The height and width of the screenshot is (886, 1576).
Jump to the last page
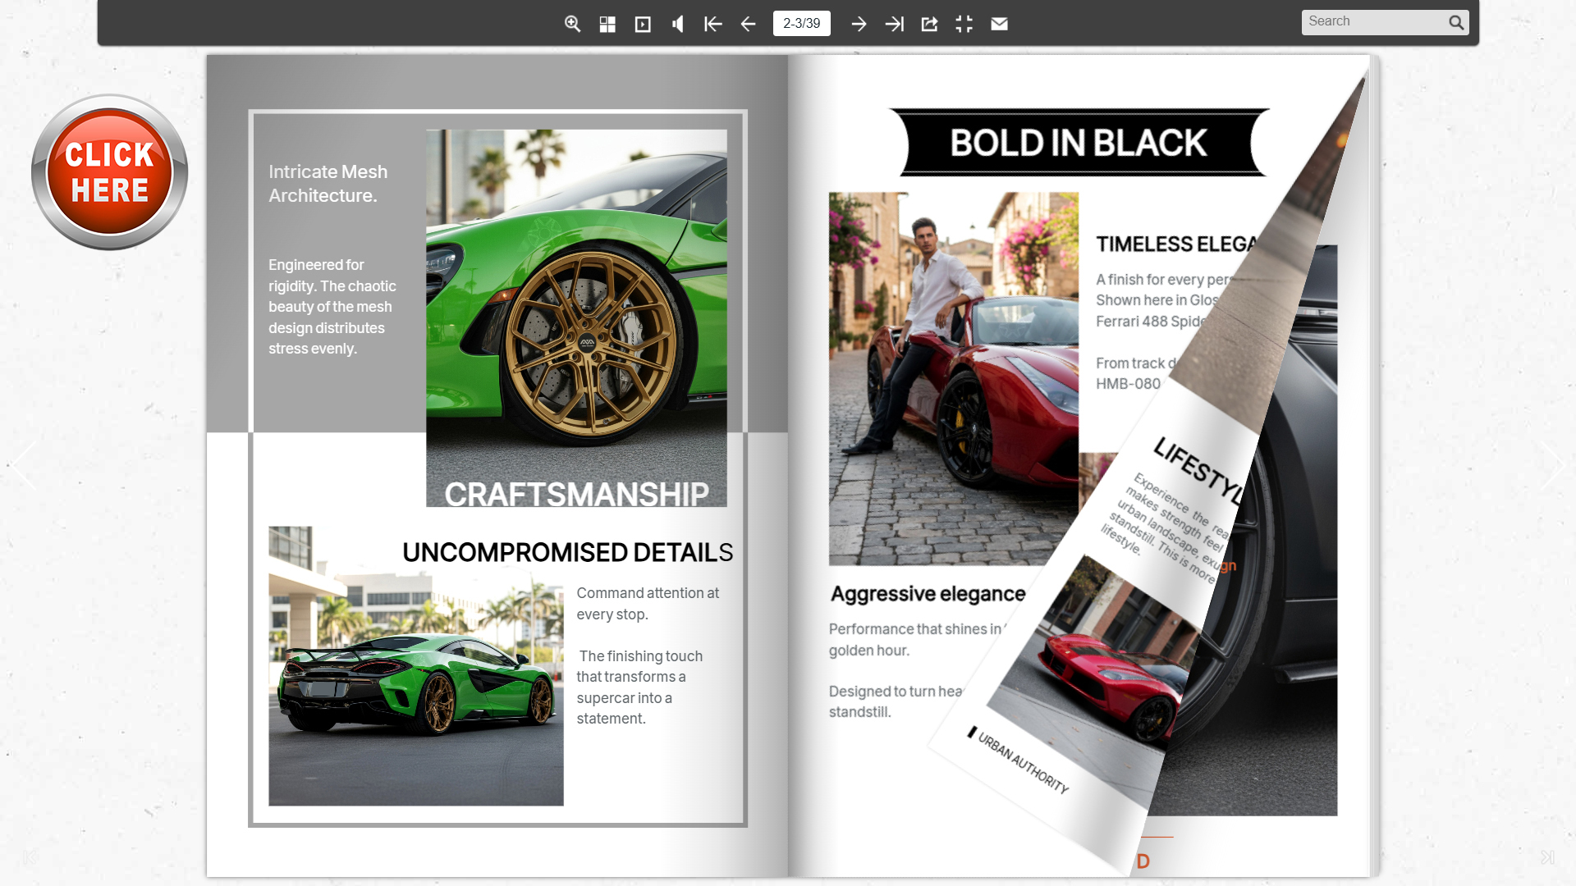click(894, 24)
